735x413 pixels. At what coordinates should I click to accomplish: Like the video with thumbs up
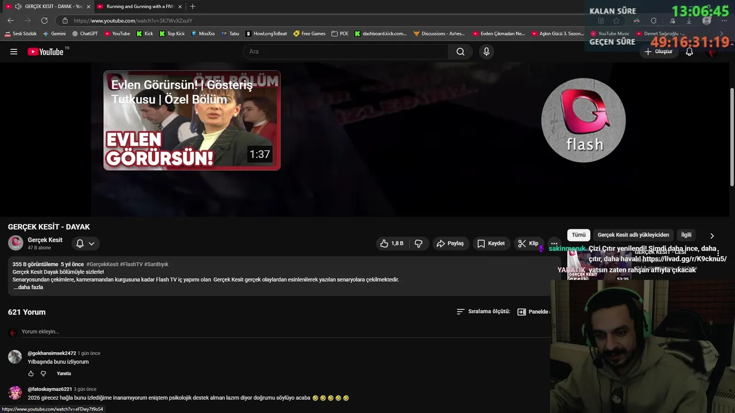[391, 244]
